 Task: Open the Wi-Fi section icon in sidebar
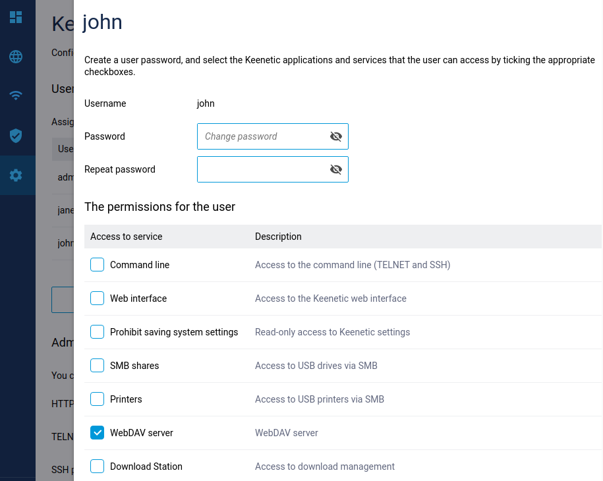click(x=16, y=96)
